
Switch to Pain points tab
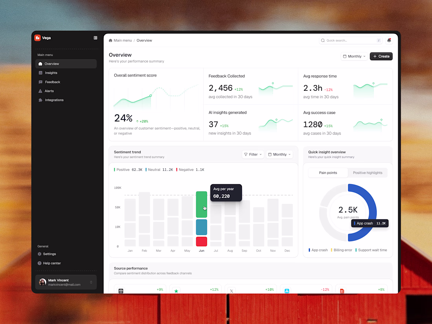pyautogui.click(x=328, y=173)
